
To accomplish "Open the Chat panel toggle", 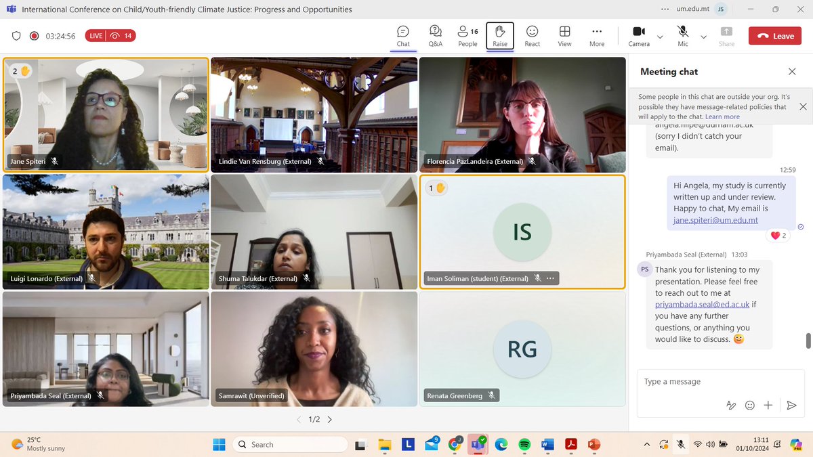I will pyautogui.click(x=403, y=36).
